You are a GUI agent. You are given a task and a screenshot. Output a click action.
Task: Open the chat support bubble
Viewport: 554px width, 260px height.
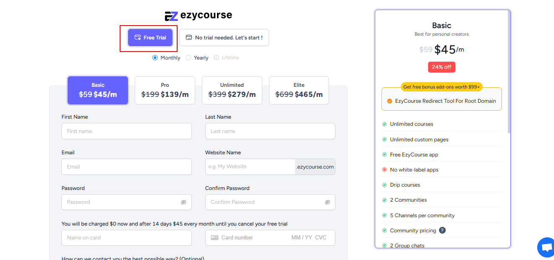click(546, 248)
